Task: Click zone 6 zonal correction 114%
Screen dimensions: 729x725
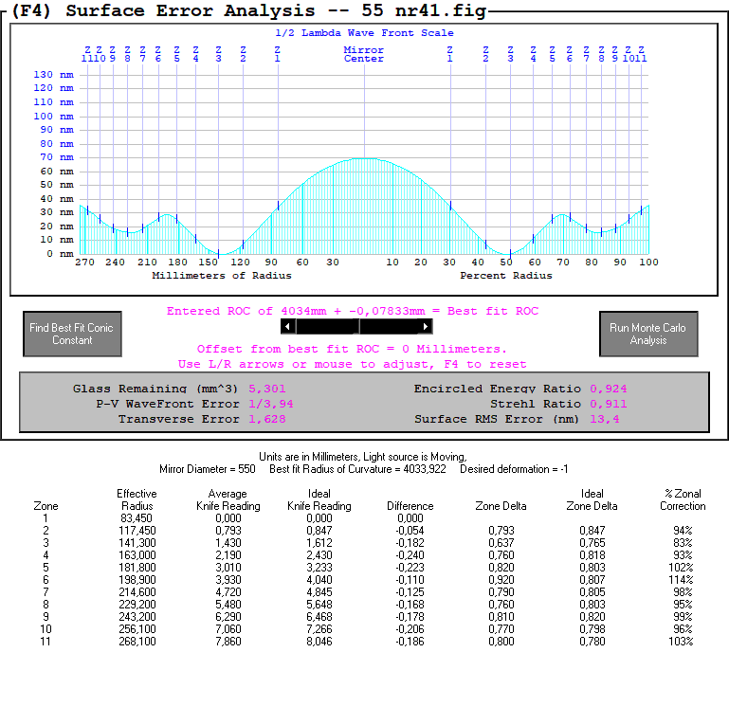Action: [681, 580]
